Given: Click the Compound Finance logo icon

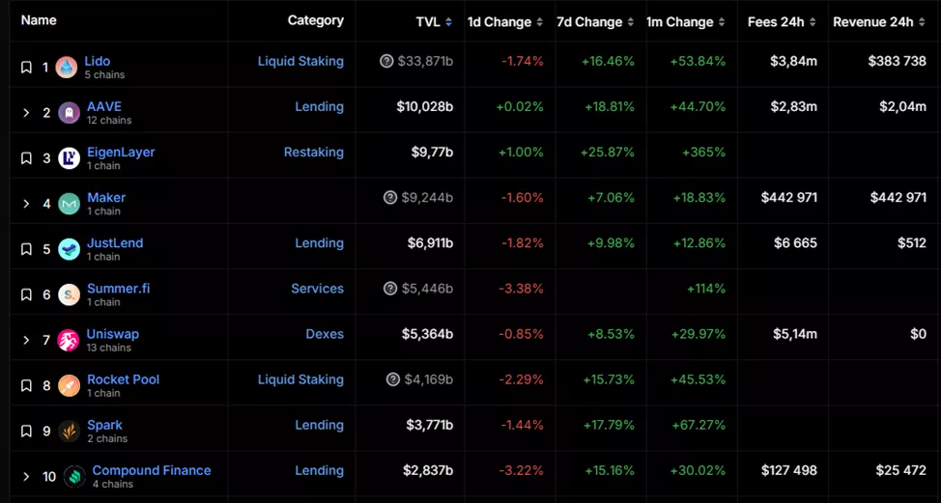Looking at the screenshot, I should 74,477.
